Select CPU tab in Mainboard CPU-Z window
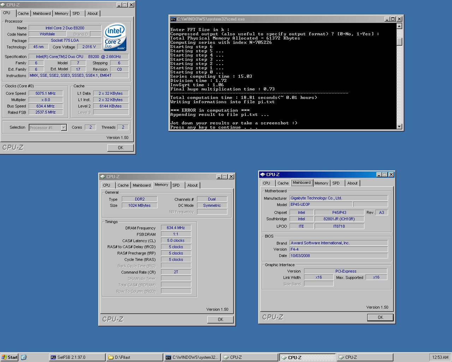Screen dimensions: 452x362 [267, 183]
